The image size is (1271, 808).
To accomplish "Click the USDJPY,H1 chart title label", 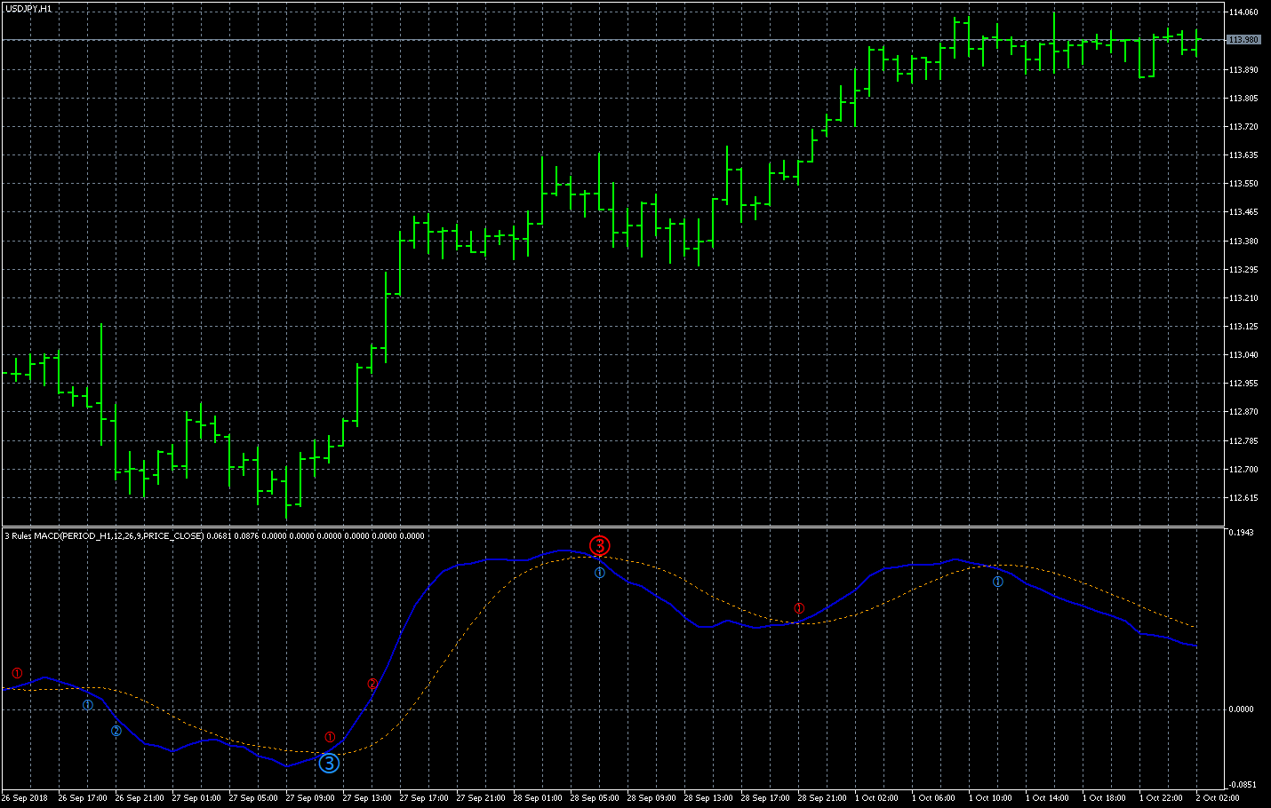I will [x=28, y=9].
